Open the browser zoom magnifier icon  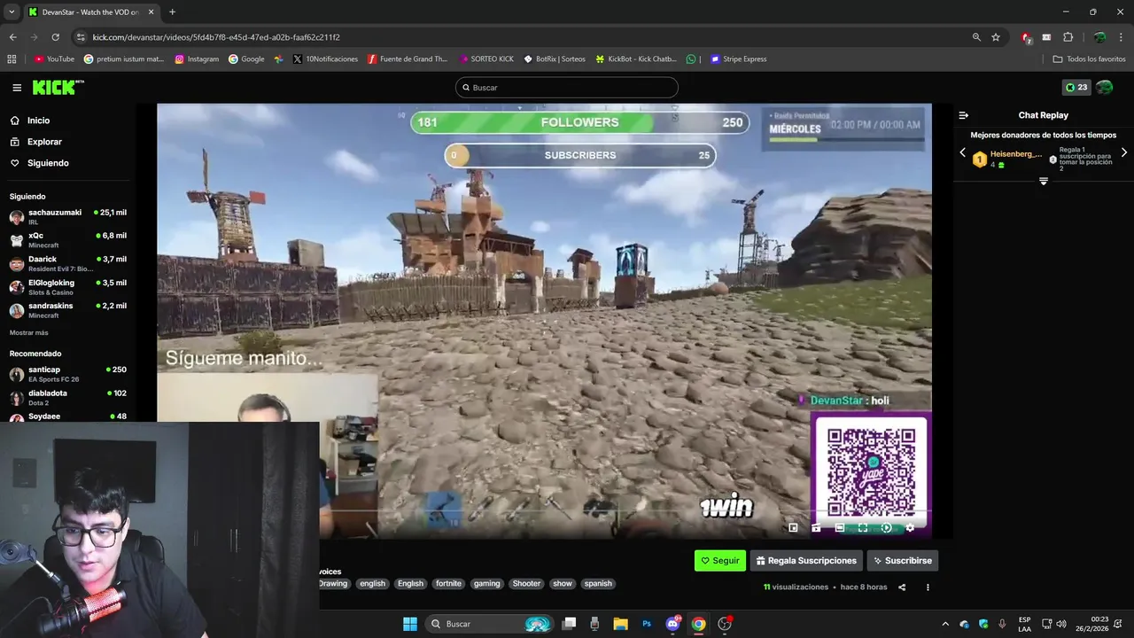click(976, 37)
